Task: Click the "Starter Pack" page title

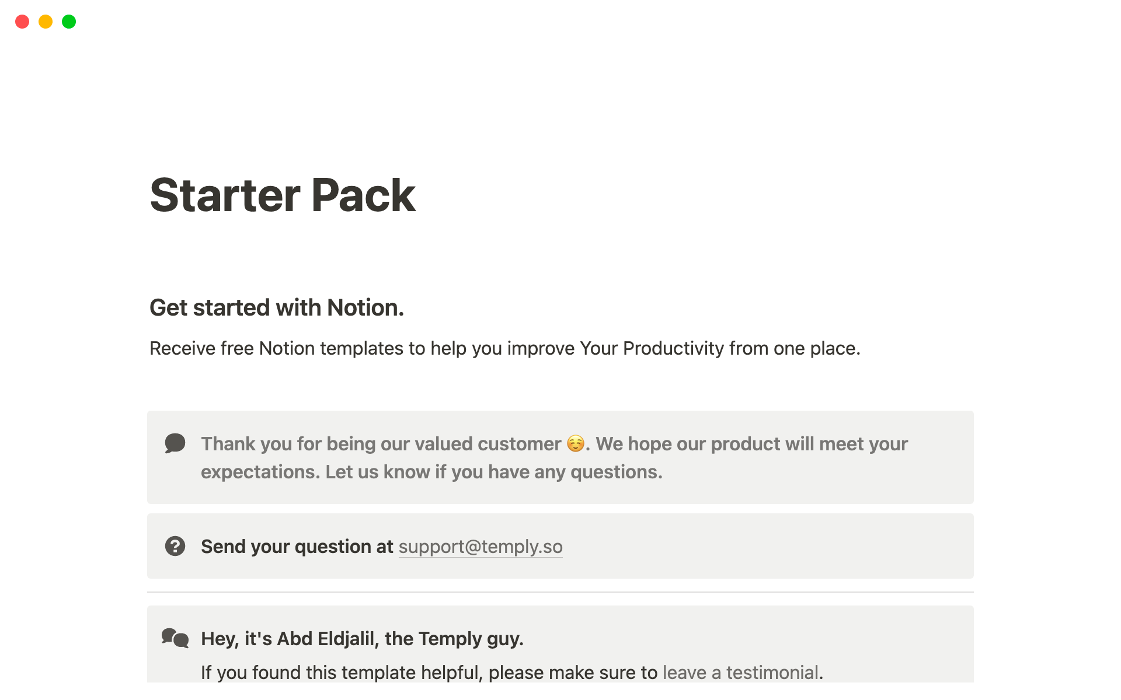Action: [x=283, y=195]
